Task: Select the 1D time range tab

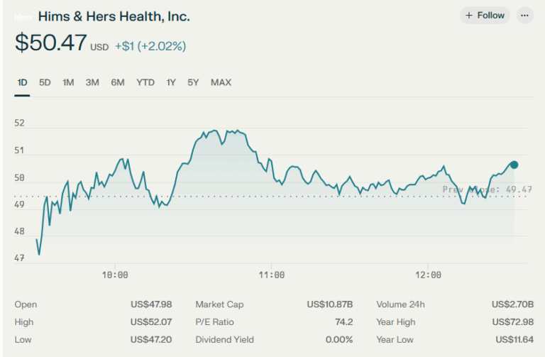Action: pyautogui.click(x=22, y=82)
